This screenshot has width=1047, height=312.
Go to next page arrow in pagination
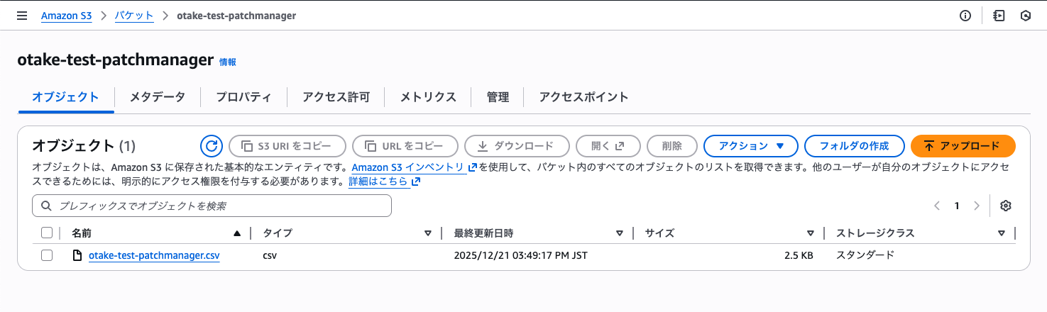[x=977, y=206]
